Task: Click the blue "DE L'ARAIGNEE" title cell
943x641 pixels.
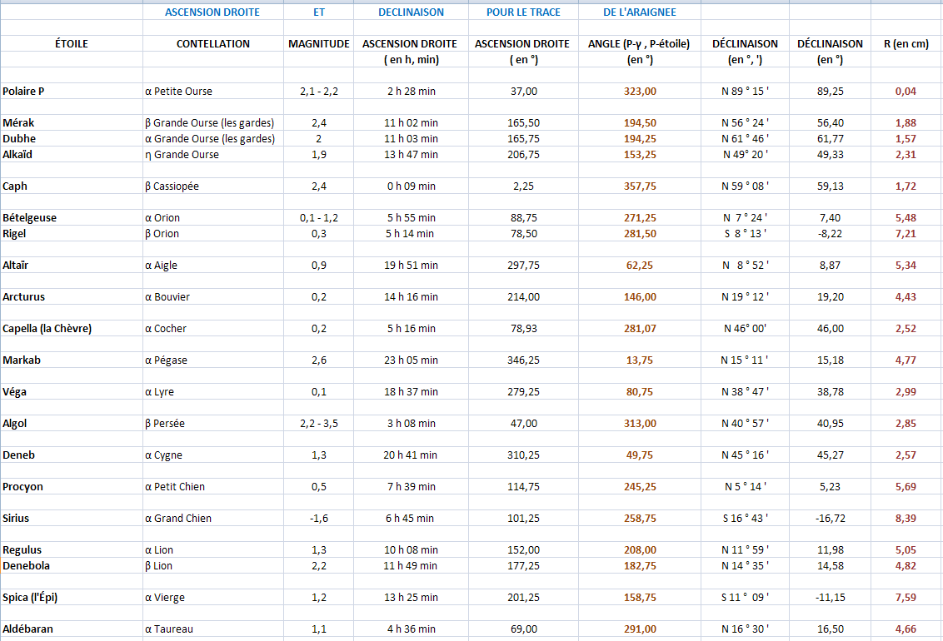Action: pos(639,12)
